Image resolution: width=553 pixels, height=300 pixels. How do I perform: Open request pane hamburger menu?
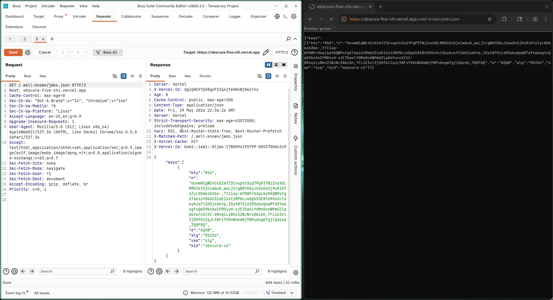140,76
